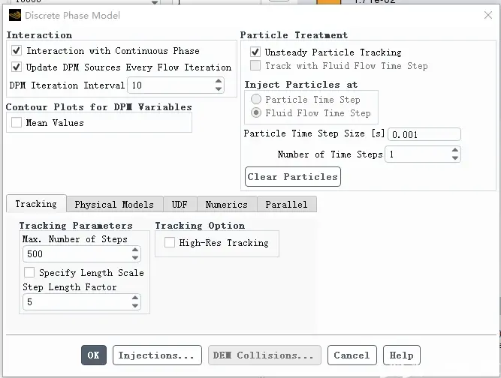
Task: Increment Number of Time Steps spinner
Action: (455, 150)
